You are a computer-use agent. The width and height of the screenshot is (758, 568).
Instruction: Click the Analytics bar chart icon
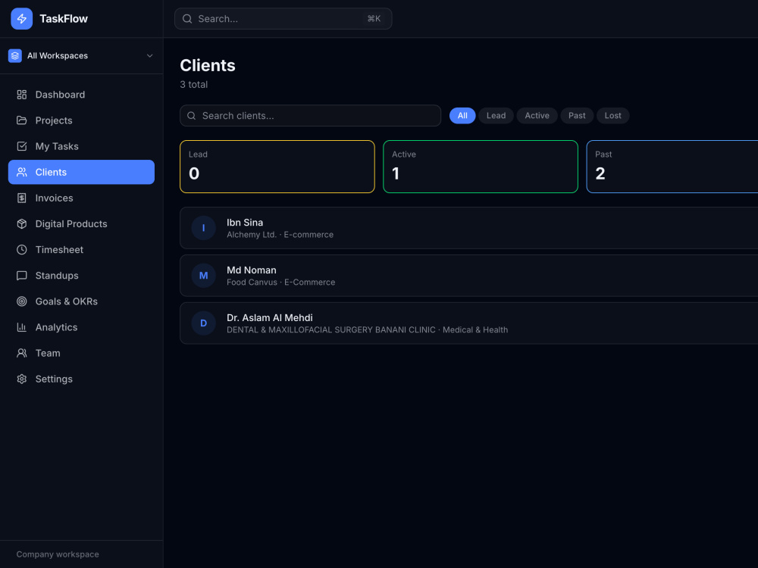(22, 327)
